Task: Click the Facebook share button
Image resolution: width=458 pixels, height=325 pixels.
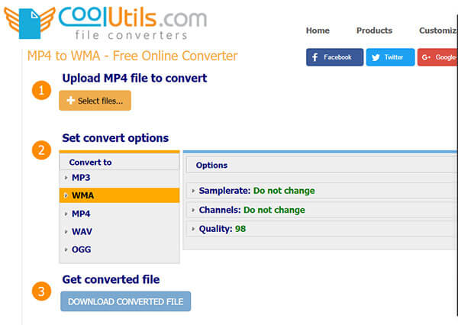Action: pos(334,57)
